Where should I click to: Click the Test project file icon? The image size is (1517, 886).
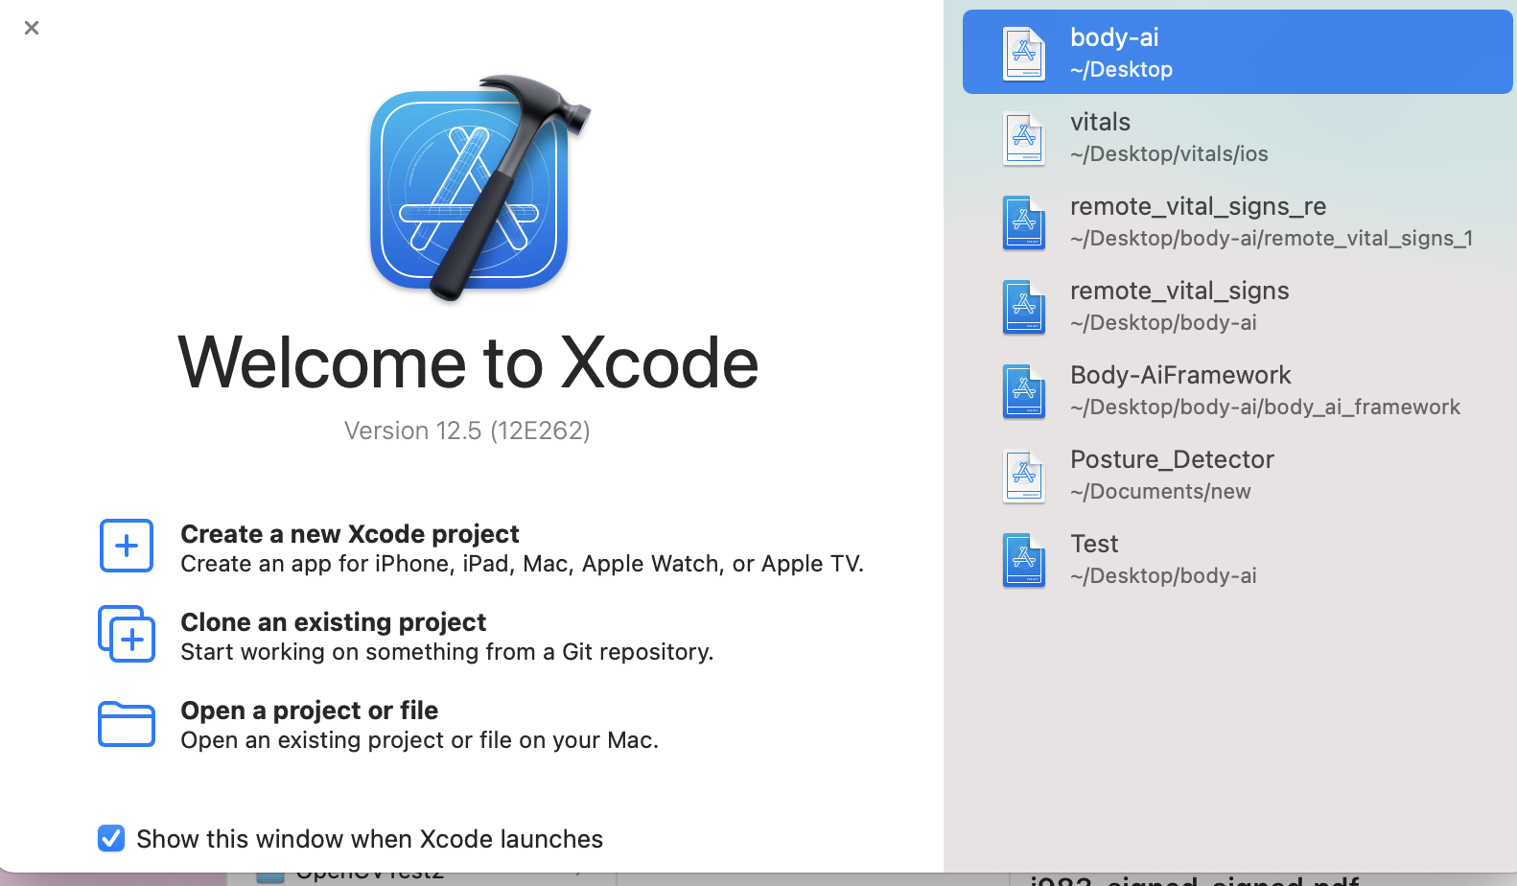[1024, 559]
